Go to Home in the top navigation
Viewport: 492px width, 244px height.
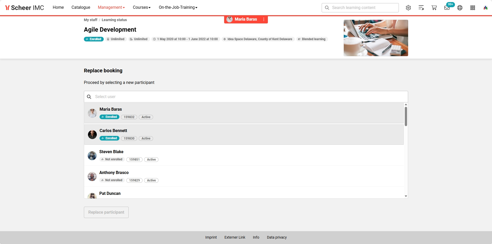pos(58,7)
